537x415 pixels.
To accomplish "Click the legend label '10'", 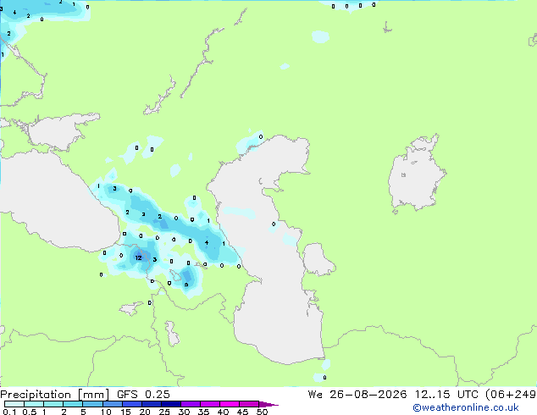I will (x=106, y=412).
